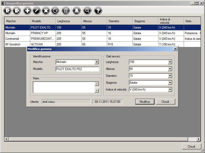Click horizontal scrollbar left arrow
Image resolution: width=205 pixels, height=153 pixels.
click(6, 139)
